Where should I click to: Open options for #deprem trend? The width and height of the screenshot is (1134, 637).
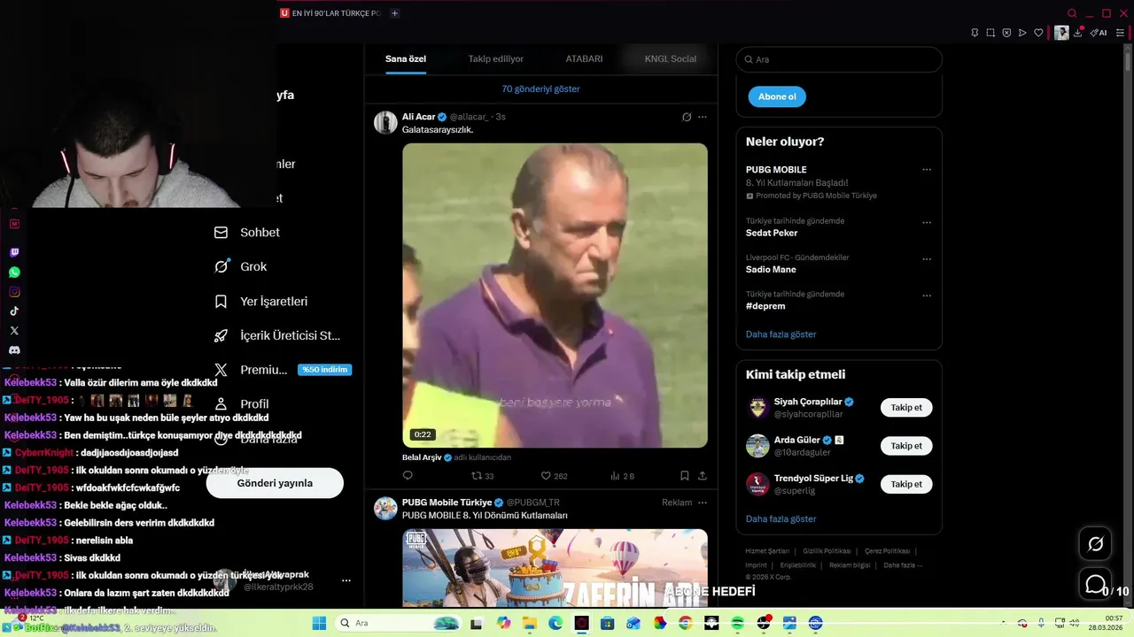pyautogui.click(x=927, y=295)
